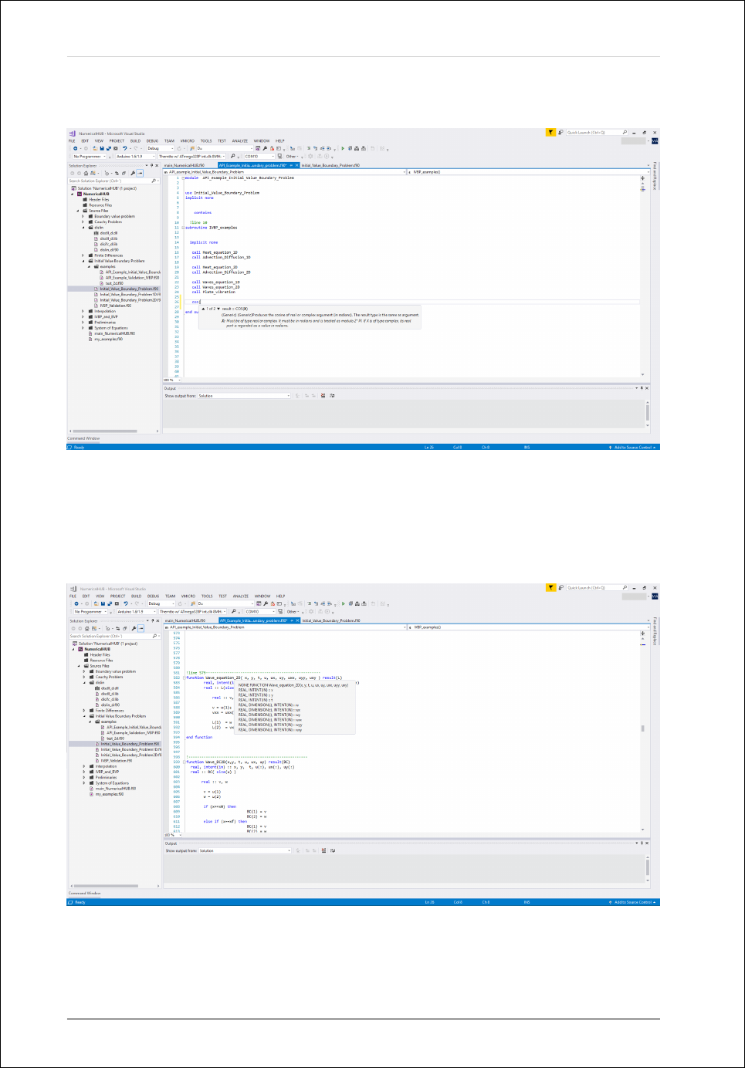Open the No Programmer dropdown in upper screenshot
Viewport: 745px width, 1068px height.
pos(90,156)
